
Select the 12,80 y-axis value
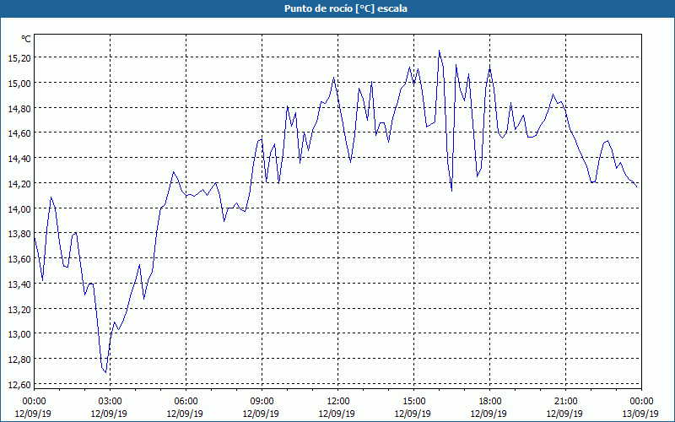pos(19,359)
